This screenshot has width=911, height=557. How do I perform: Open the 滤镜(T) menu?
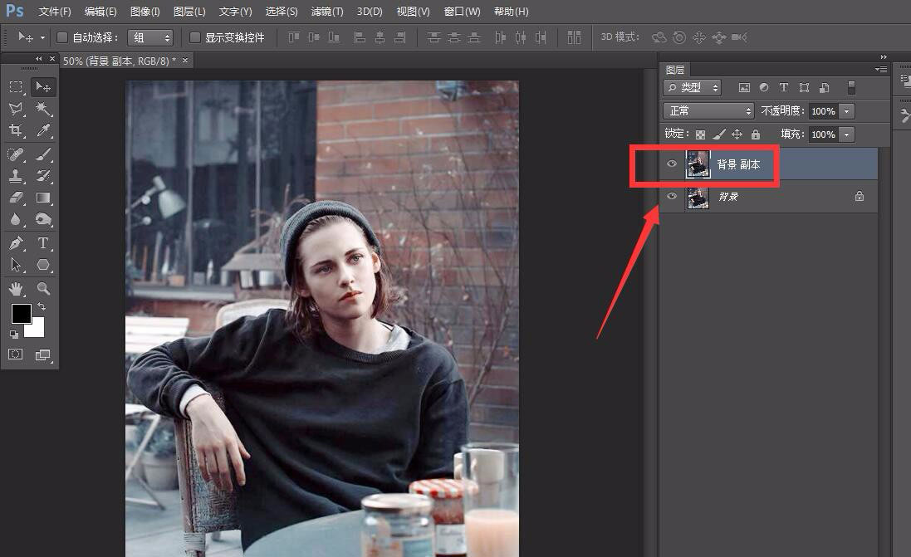click(326, 12)
